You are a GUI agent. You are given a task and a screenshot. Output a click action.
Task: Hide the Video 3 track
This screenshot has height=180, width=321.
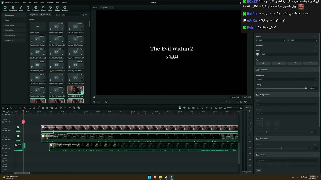[x=9, y=131]
